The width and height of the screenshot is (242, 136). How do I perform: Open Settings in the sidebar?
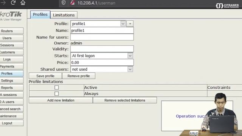[x=12, y=80]
